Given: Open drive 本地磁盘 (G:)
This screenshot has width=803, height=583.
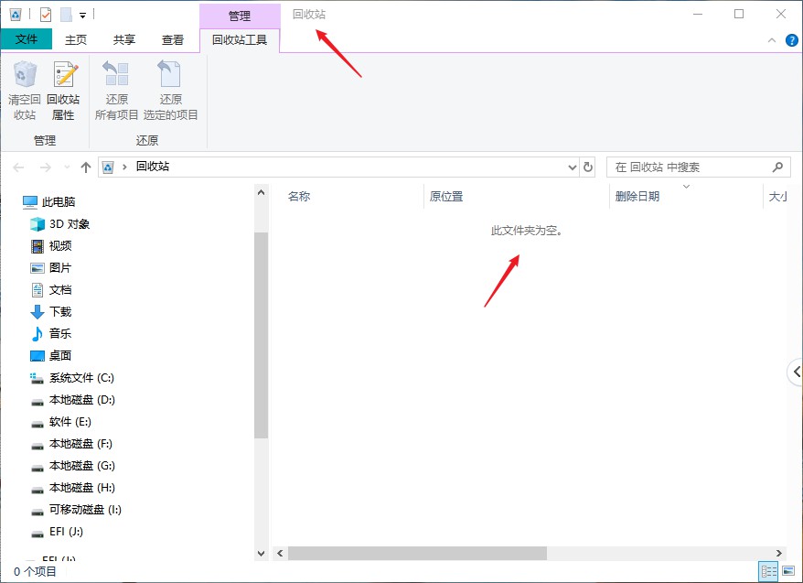Looking at the screenshot, I should 73,466.
